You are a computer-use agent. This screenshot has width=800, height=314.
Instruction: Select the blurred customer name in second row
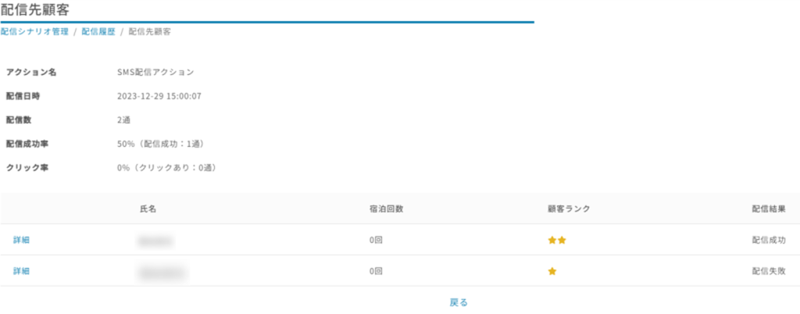(162, 272)
